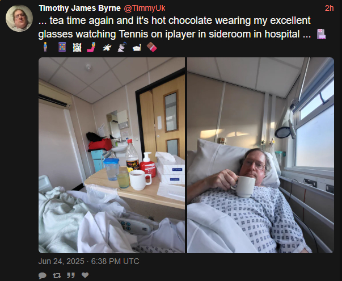Viewport: 342px width, 281px height.
Task: Click the reply speech bubble icon
Action: coord(43,275)
